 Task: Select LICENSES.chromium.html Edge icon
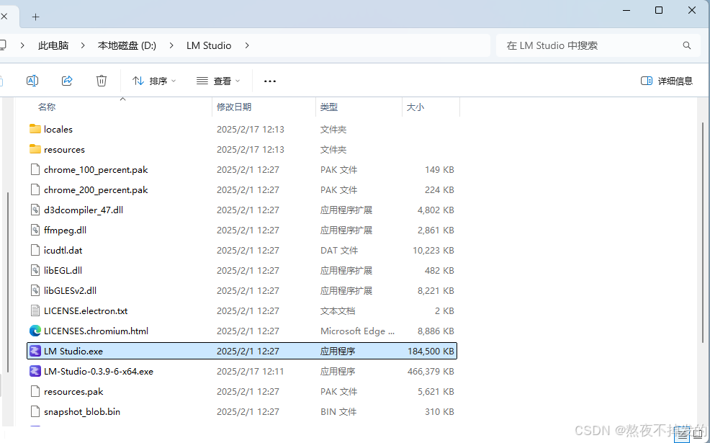pyautogui.click(x=35, y=331)
